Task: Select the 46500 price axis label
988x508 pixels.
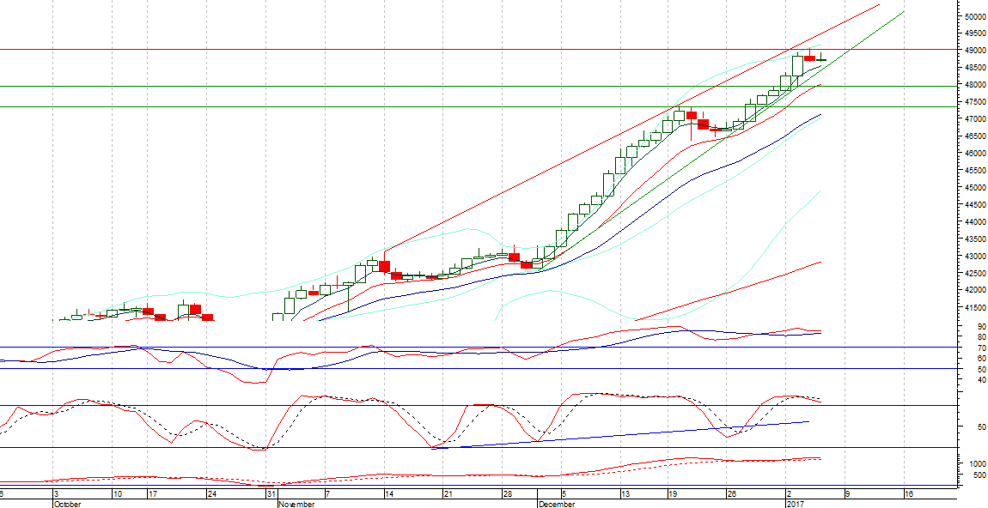Action: point(974,136)
